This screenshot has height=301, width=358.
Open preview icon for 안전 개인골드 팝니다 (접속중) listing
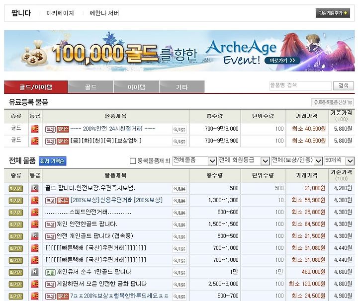tap(179, 236)
